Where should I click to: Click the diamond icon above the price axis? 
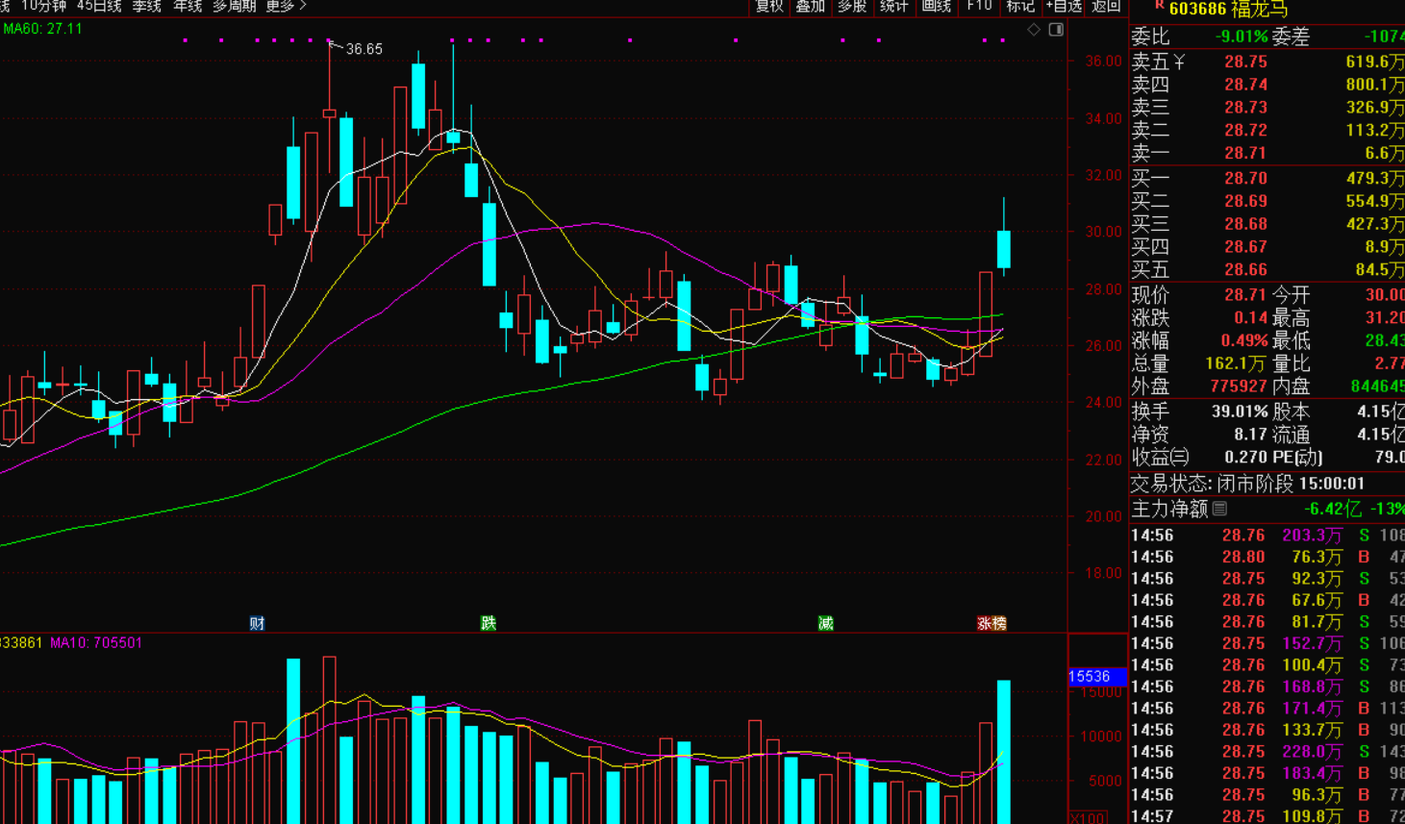tap(1034, 30)
